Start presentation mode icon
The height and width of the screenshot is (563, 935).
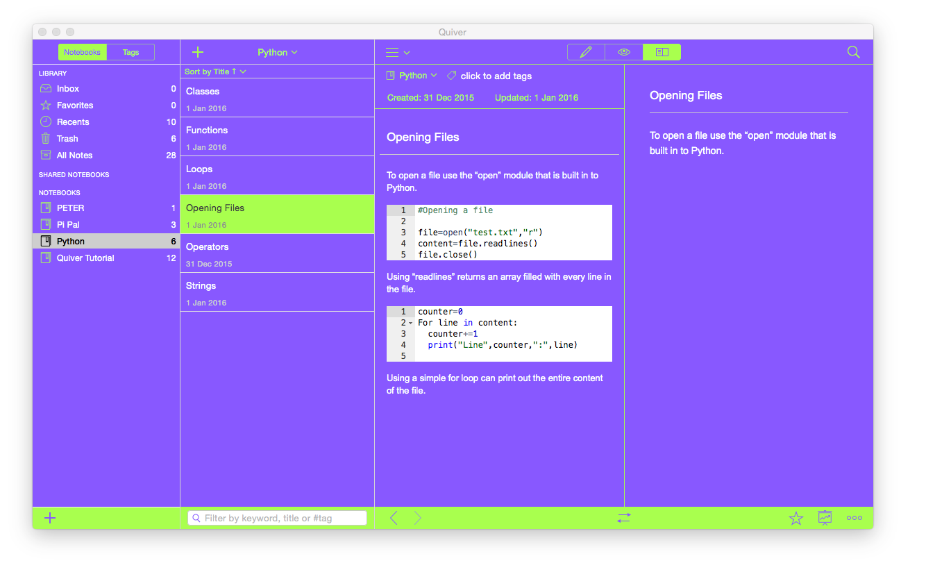[x=825, y=518]
